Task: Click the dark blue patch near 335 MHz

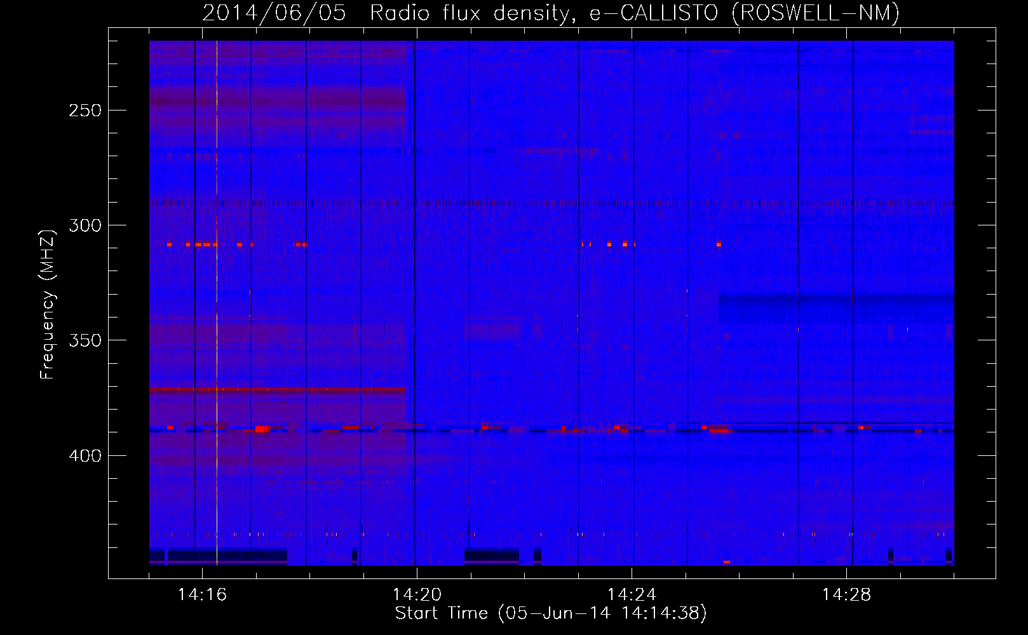Action: pos(836,309)
